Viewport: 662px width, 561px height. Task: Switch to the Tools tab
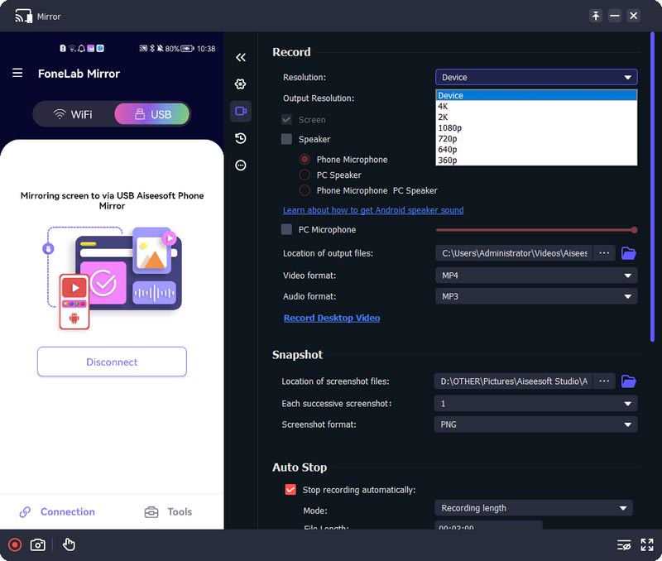click(168, 512)
